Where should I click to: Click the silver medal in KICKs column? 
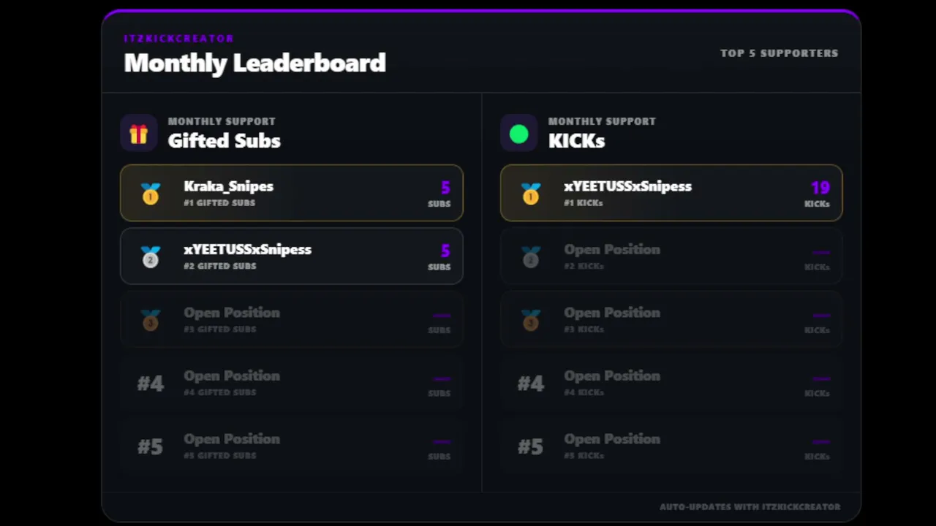[x=531, y=256]
